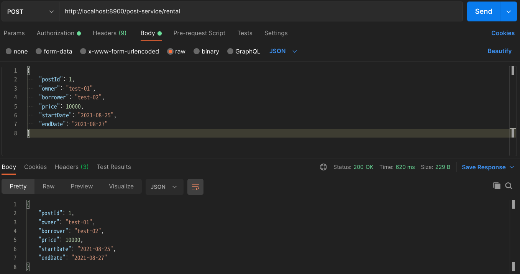Select the binary body type
This screenshot has height=274, width=520.
(206, 51)
